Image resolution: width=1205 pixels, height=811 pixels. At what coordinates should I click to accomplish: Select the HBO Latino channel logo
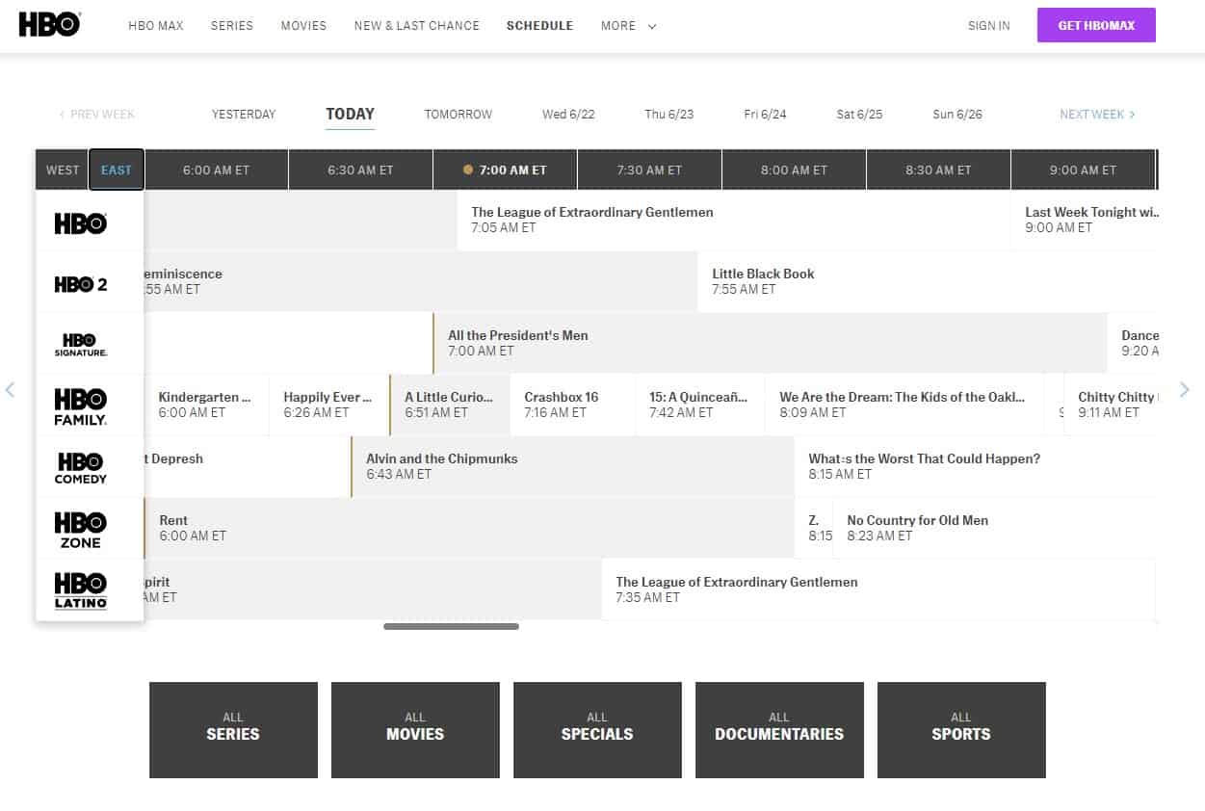tap(81, 590)
